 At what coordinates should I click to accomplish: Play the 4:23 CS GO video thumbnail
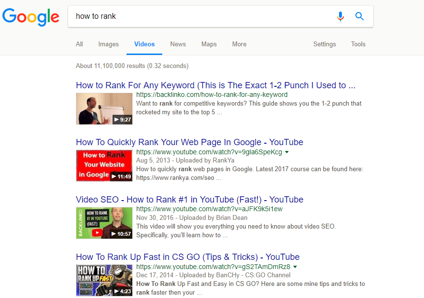pyautogui.click(x=104, y=280)
